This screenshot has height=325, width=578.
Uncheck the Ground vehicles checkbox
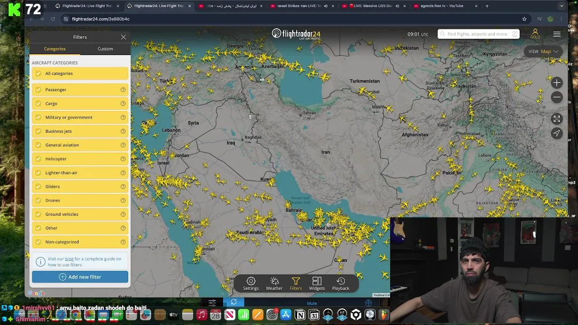point(38,214)
